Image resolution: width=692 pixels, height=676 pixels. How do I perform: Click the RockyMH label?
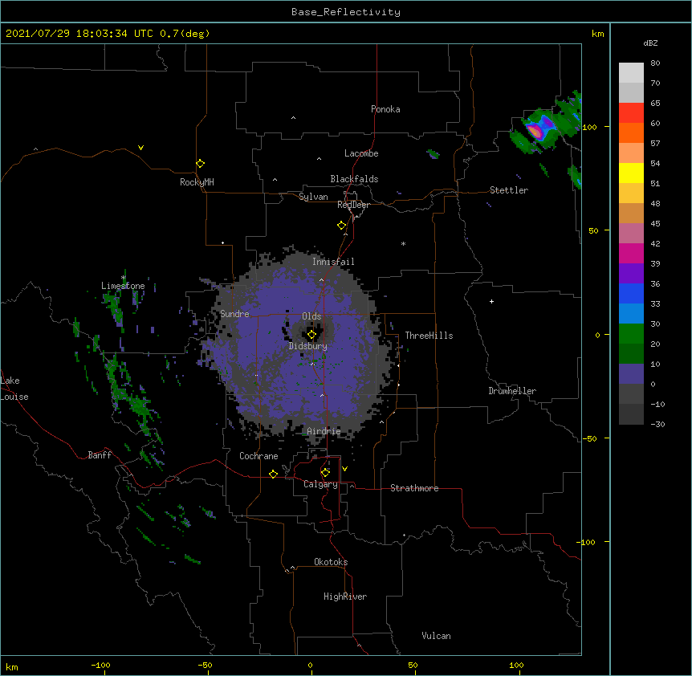(x=197, y=182)
